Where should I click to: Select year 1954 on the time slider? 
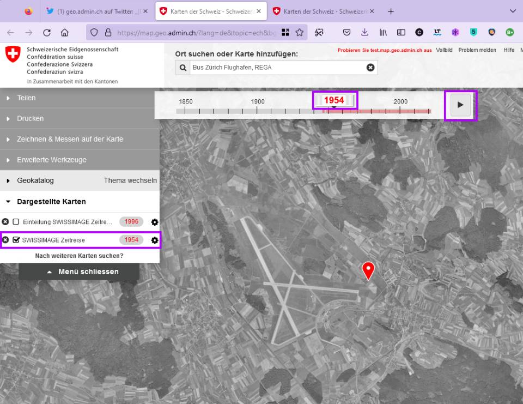click(x=334, y=100)
